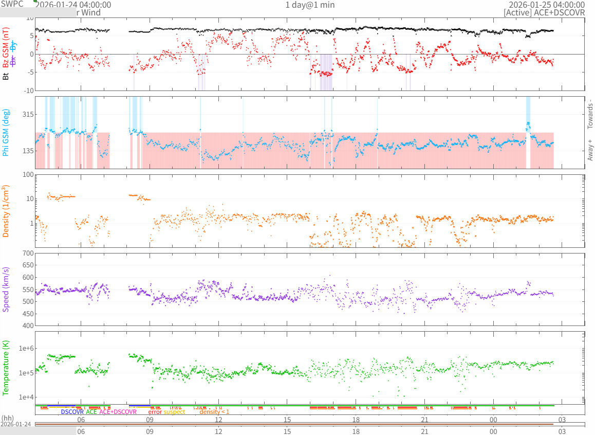Viewport: 595px width, 435px height.
Task: Click the Phi GSM (deg) axis label
Action: 6,132
